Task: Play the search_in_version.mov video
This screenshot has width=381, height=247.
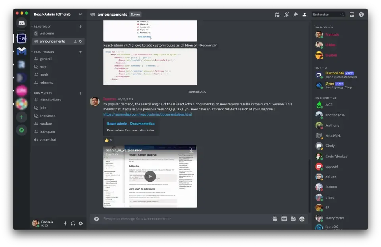Action: (150, 176)
